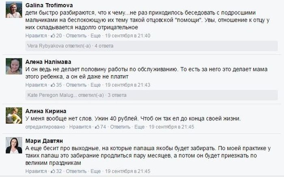Open Еще menu on Galina's comment
The width and height of the screenshot is (284, 177).
[95, 36]
